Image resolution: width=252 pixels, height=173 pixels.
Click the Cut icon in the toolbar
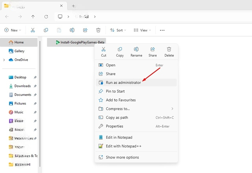click(33, 30)
